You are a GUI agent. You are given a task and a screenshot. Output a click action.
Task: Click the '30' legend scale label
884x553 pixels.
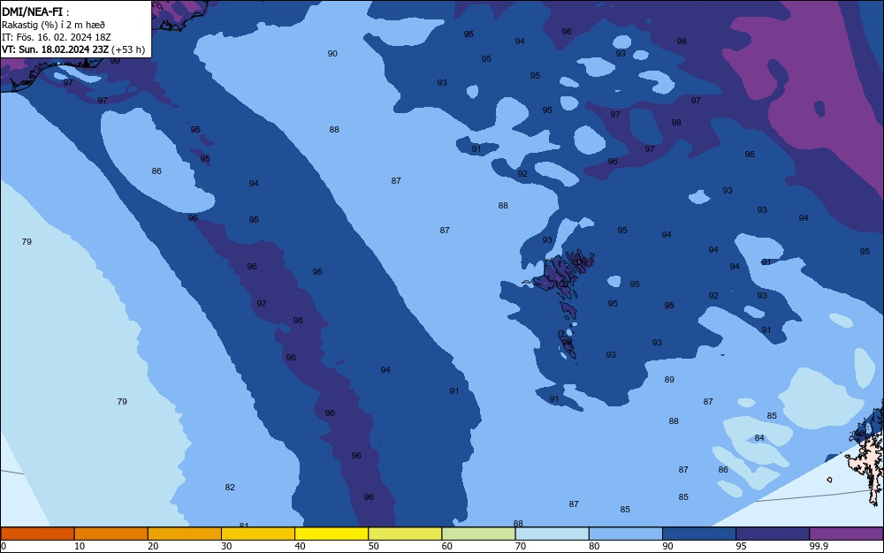click(226, 546)
